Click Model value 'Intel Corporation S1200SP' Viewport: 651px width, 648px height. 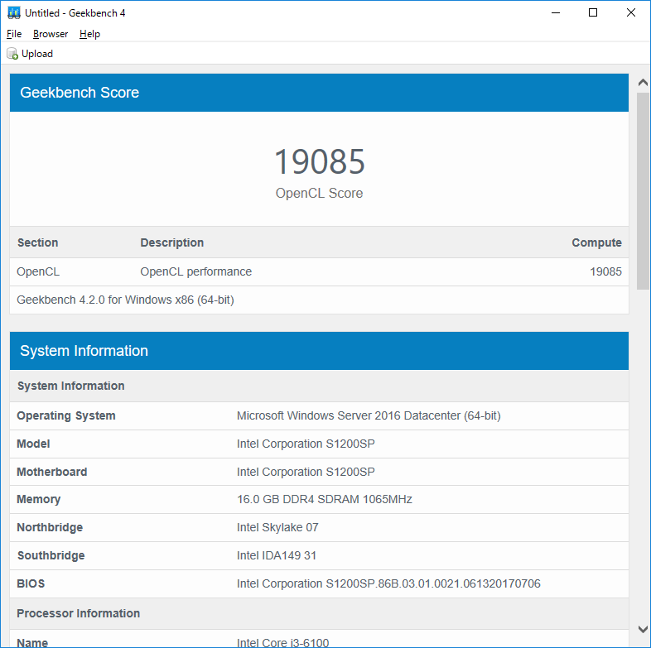point(306,444)
